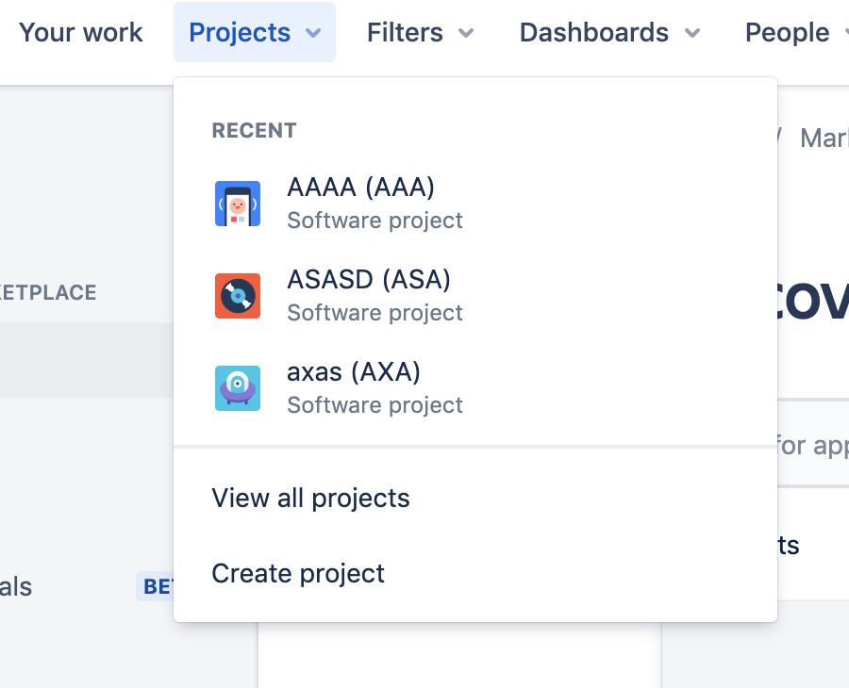
Task: Open the People menu
Action: (795, 32)
